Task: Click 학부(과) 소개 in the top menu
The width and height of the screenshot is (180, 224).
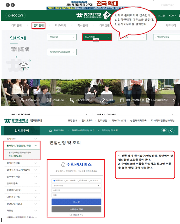Action: coord(119,120)
